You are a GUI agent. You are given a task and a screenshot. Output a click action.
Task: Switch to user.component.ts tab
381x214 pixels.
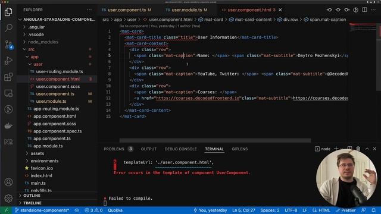[x=127, y=10]
